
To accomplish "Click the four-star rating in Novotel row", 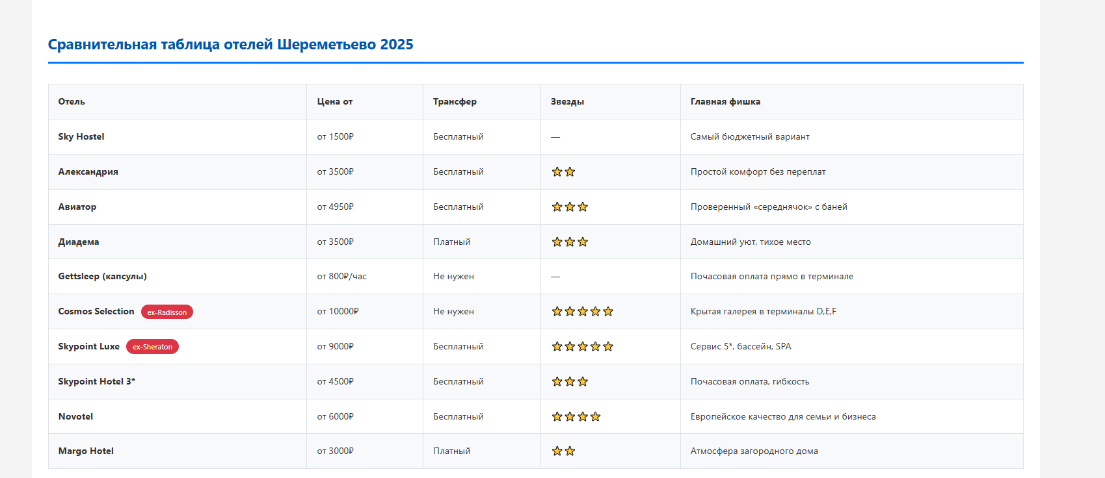I will [576, 416].
